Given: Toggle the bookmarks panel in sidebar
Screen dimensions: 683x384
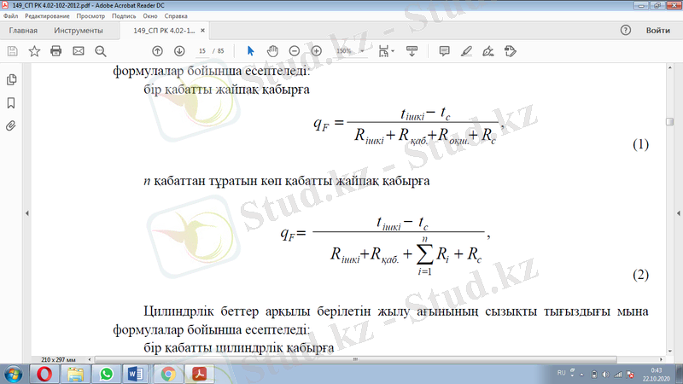Looking at the screenshot, I should [12, 102].
